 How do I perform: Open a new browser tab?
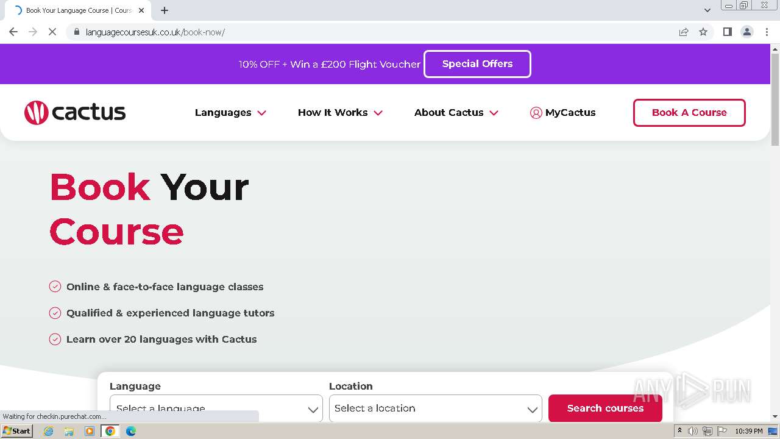point(165,10)
